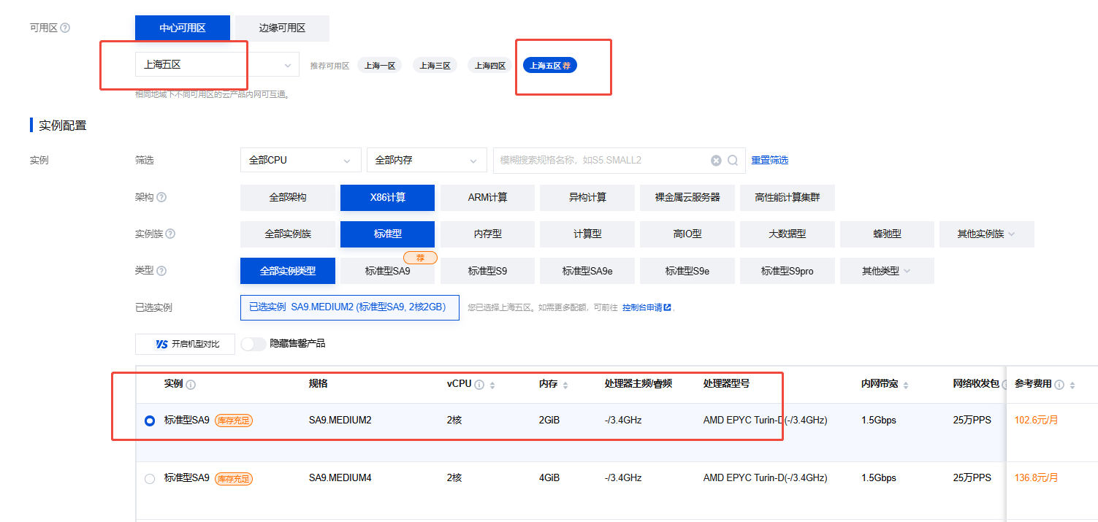This screenshot has width=1098, height=522.
Task: Click help icon beside 类型 label
Action: click(161, 270)
